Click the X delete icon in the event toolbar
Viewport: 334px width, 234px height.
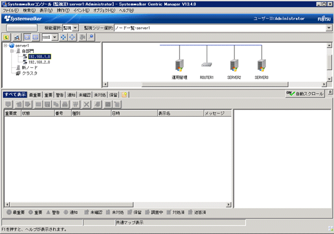(86, 104)
